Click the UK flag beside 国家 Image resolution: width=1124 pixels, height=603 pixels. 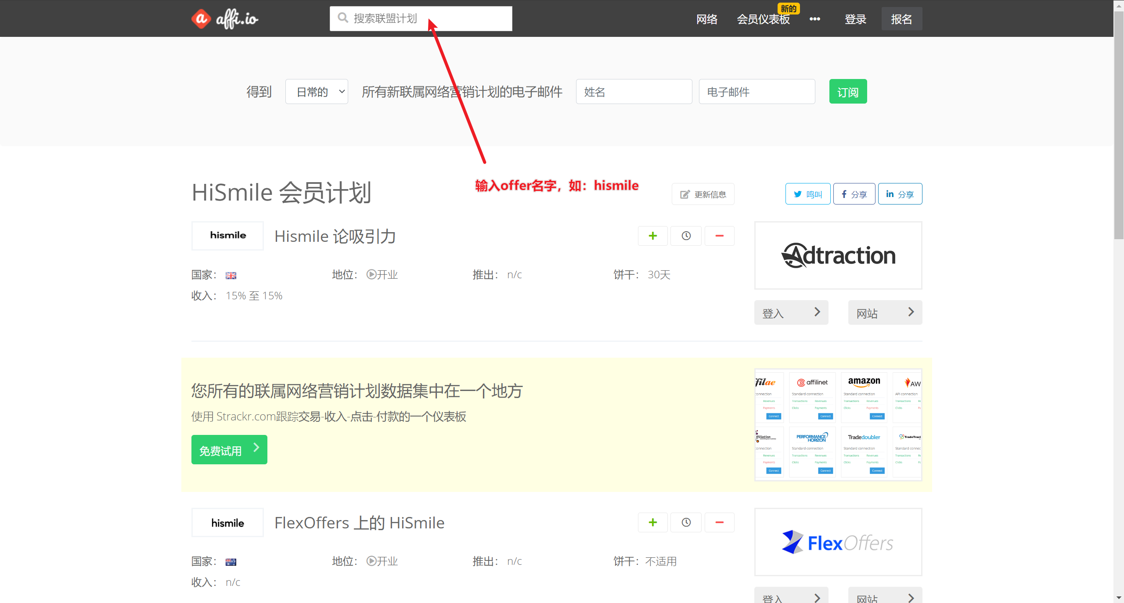pyautogui.click(x=231, y=275)
